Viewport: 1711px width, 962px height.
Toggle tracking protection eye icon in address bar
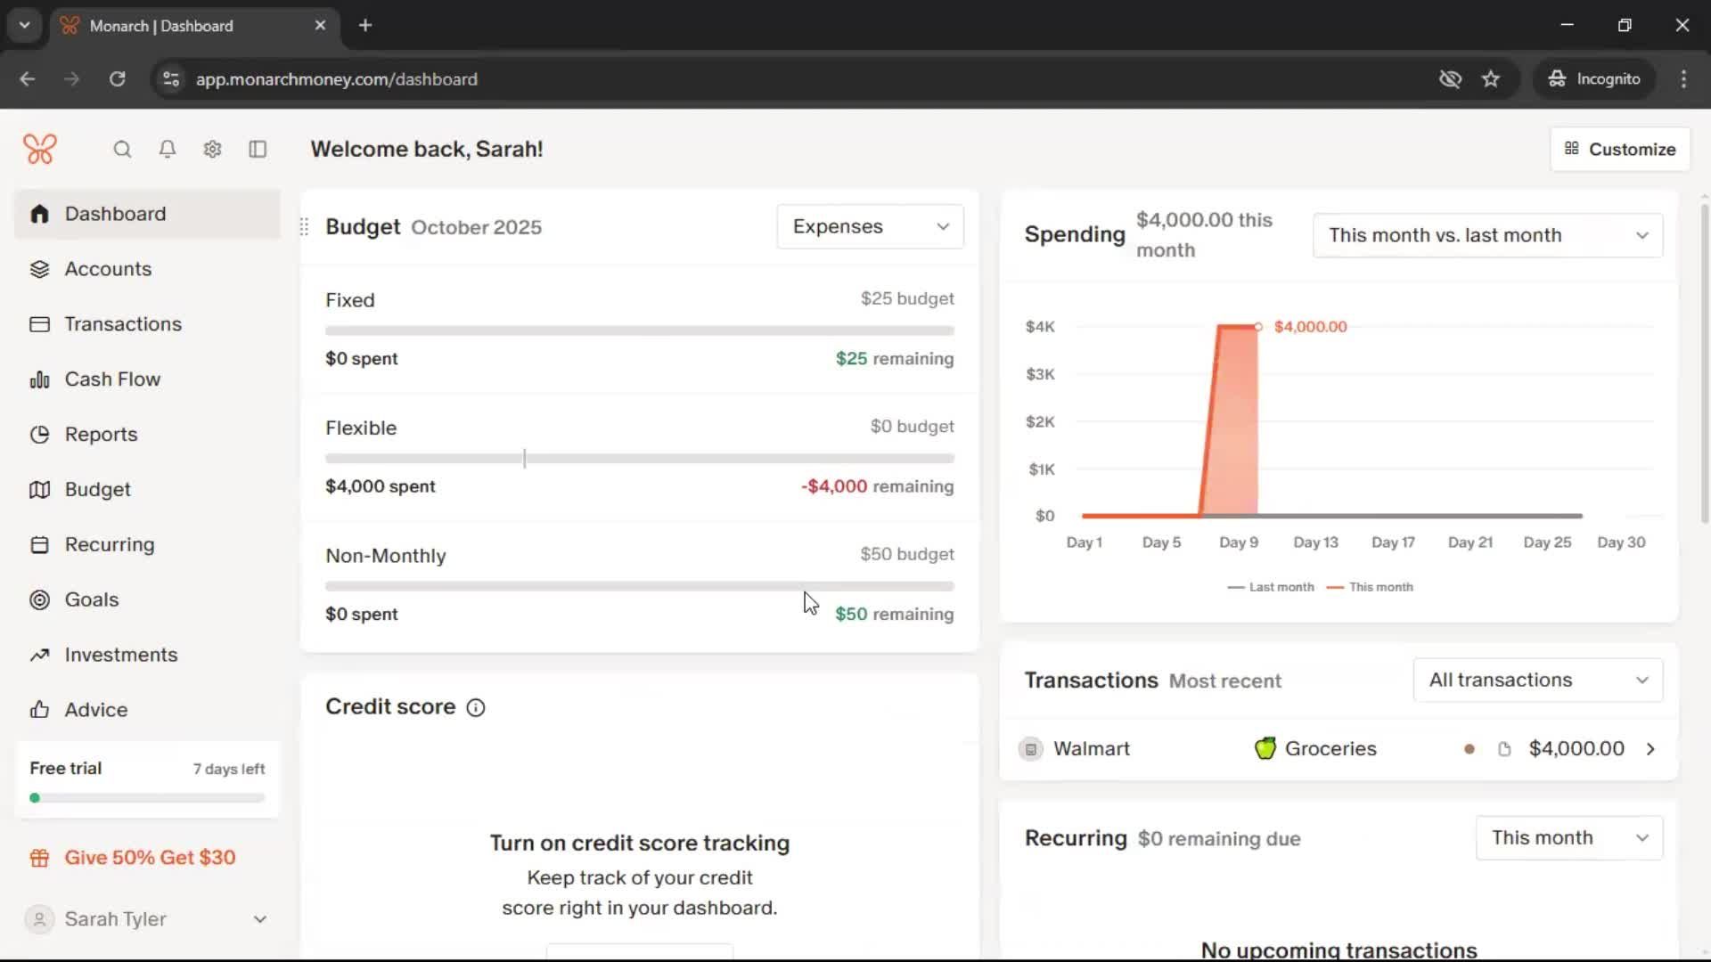coord(1450,78)
